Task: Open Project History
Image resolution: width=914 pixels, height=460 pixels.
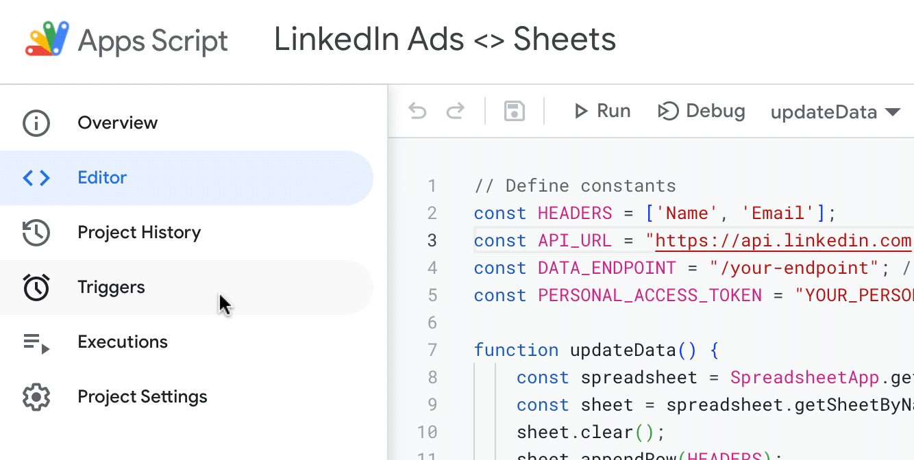Action: (186, 233)
